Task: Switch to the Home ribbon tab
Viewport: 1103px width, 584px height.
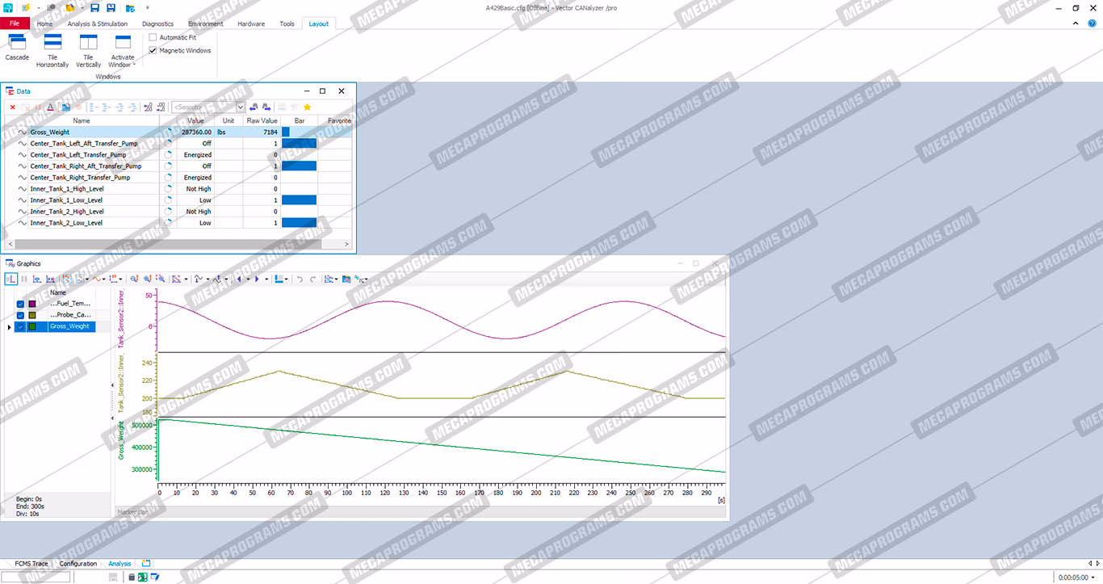Action: click(44, 23)
